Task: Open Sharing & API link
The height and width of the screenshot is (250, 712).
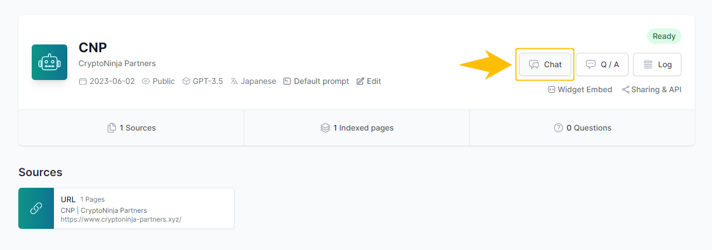Action: coord(651,89)
